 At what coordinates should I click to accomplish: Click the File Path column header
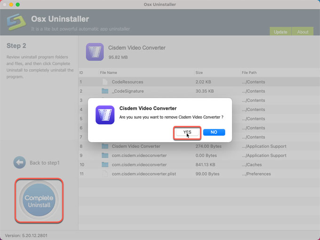coord(249,72)
